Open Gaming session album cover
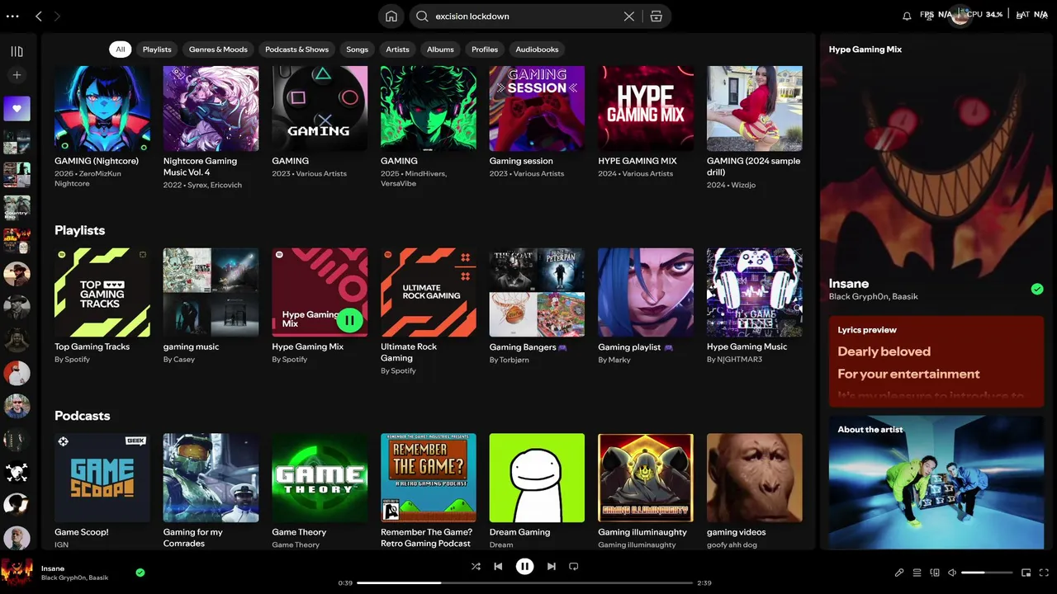The height and width of the screenshot is (594, 1057). click(x=537, y=108)
